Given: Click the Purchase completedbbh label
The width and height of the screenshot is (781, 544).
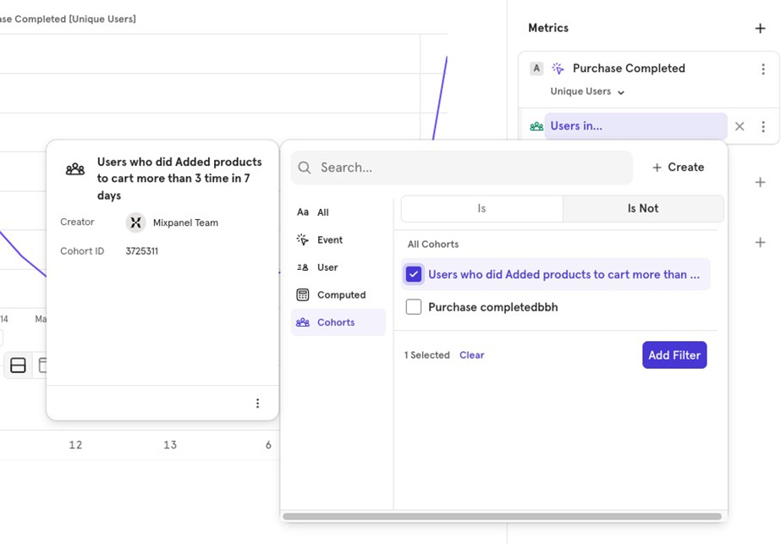Looking at the screenshot, I should [x=493, y=307].
